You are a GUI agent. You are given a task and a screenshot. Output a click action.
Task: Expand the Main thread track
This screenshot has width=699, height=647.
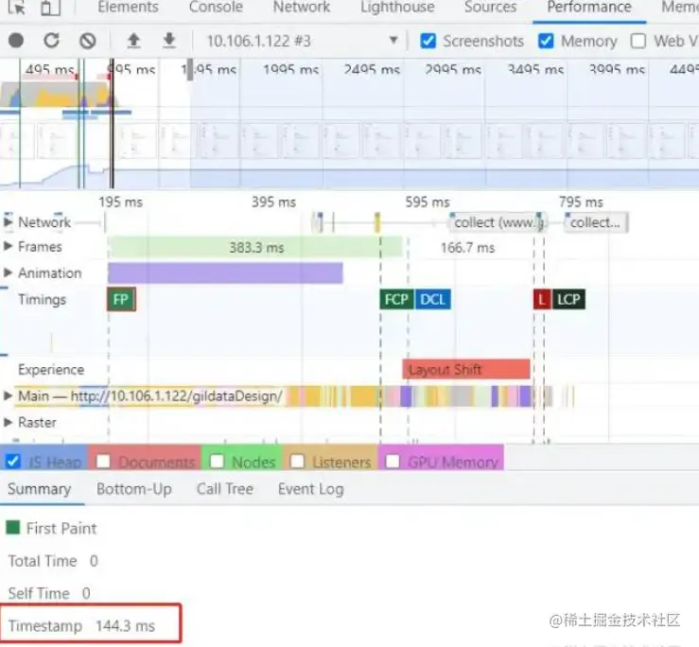[8, 395]
